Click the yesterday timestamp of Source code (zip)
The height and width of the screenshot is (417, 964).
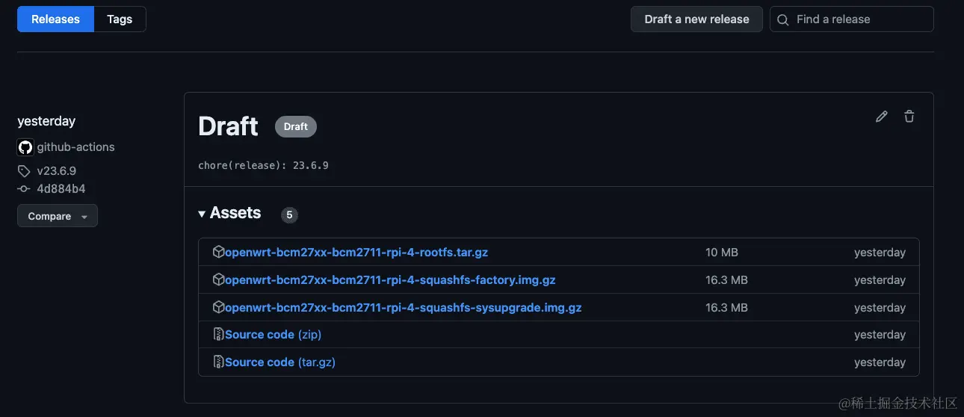(880, 335)
